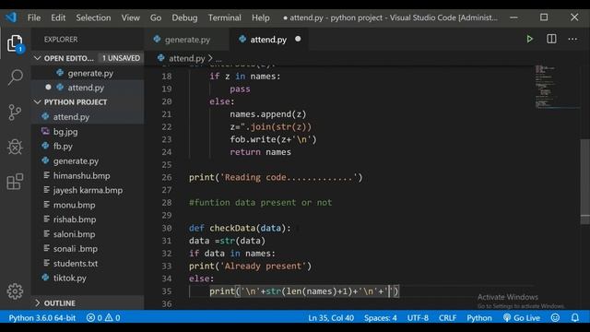Screen dimensions: 590x332
Task: Open tiktok.py file
Action: (70, 278)
